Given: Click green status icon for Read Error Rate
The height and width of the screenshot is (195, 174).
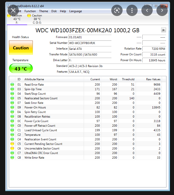Looking at the screenshot, I should pyautogui.click(x=12, y=84).
